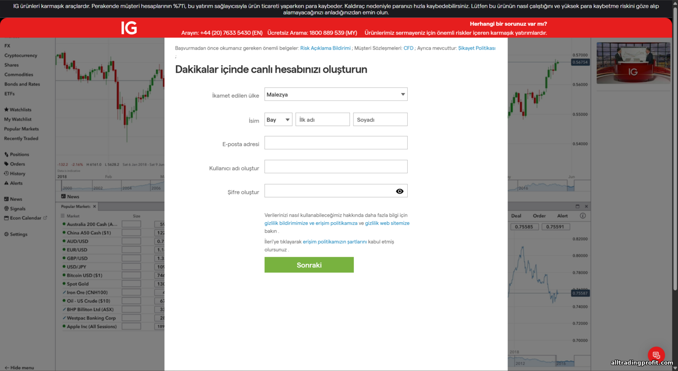This screenshot has height=371, width=678.
Task: Switch to the Order tab
Action: coord(539,216)
